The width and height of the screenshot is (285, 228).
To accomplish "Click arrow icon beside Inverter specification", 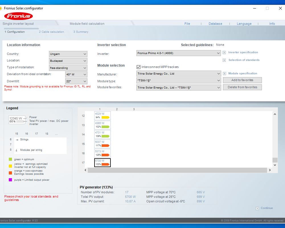I will click(224, 53).
